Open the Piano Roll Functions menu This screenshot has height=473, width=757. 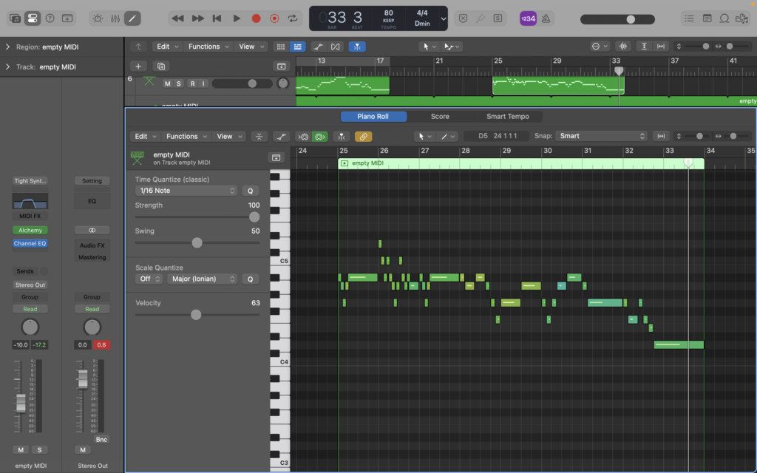coord(182,136)
